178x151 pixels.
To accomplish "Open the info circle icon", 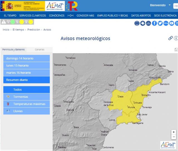I will (176, 38).
